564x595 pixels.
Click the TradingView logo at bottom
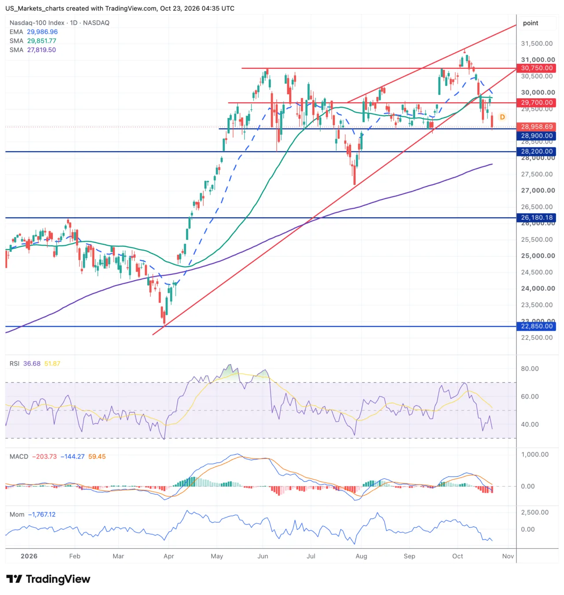pyautogui.click(x=48, y=579)
